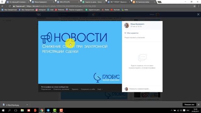Image resolution: width=201 pixels, height=113 pixels.
Task: Open Telegram from the taskbar
Action: coord(48,110)
